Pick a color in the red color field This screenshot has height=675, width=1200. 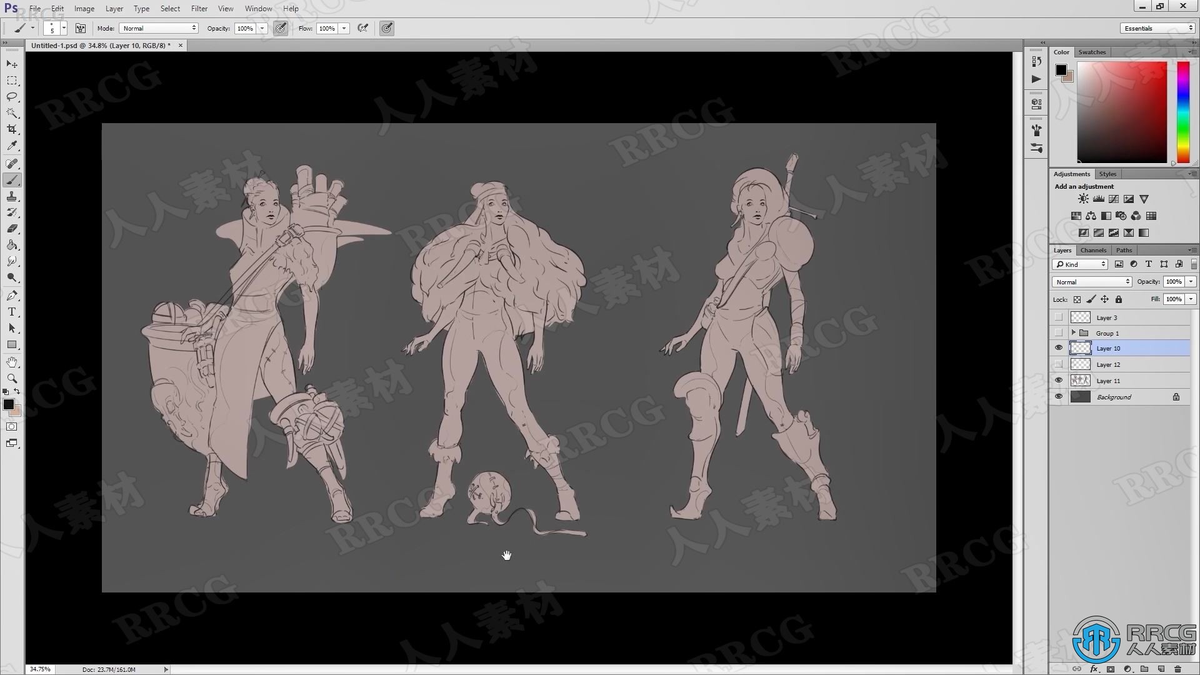pyautogui.click(x=1122, y=112)
